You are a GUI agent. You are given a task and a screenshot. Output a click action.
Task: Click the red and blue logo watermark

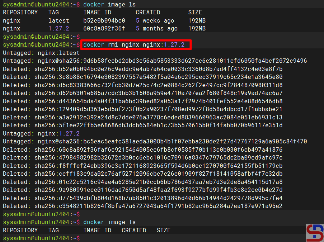pos(314,233)
